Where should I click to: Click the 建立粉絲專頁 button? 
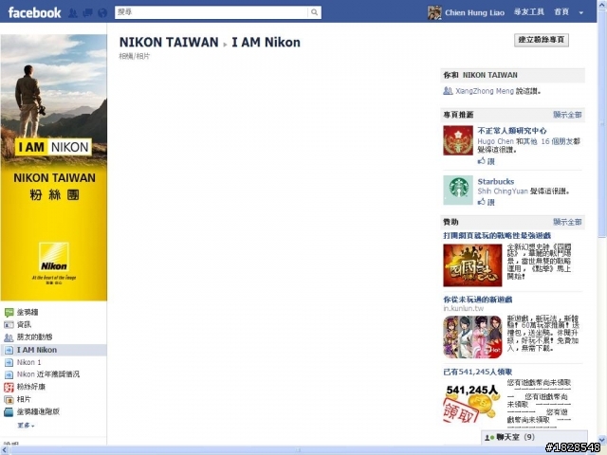(x=542, y=40)
